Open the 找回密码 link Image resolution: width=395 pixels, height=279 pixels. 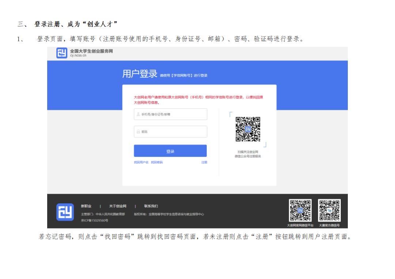tap(157, 162)
